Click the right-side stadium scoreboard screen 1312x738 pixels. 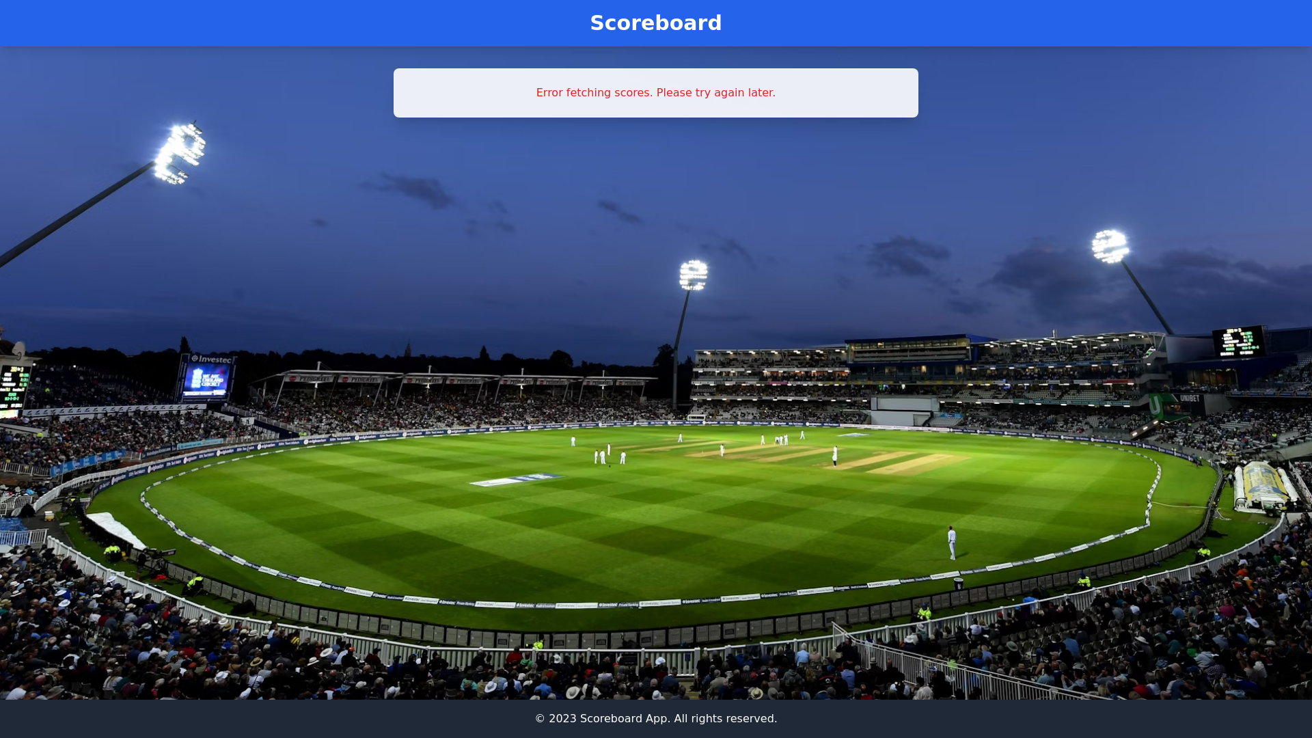click(1238, 342)
